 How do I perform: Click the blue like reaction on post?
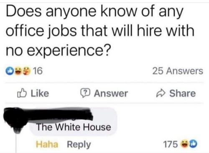tap(10, 71)
